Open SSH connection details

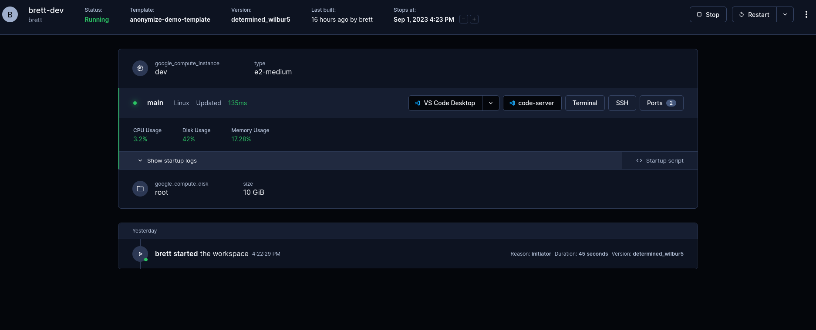622,103
